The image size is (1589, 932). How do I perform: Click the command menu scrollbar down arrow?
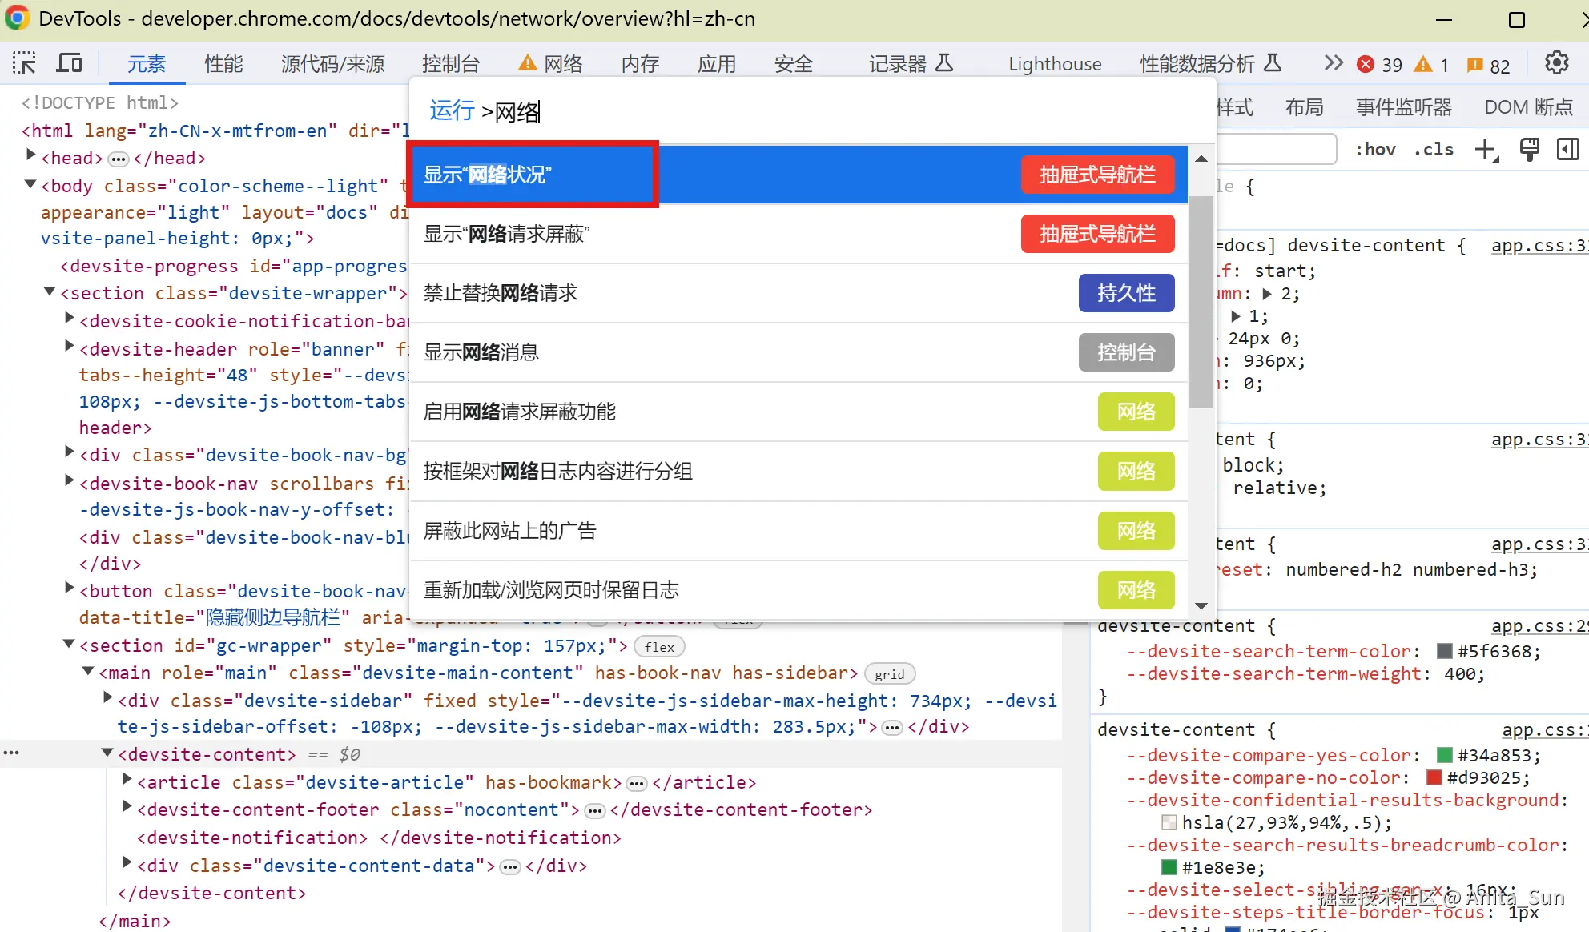pos(1201,606)
